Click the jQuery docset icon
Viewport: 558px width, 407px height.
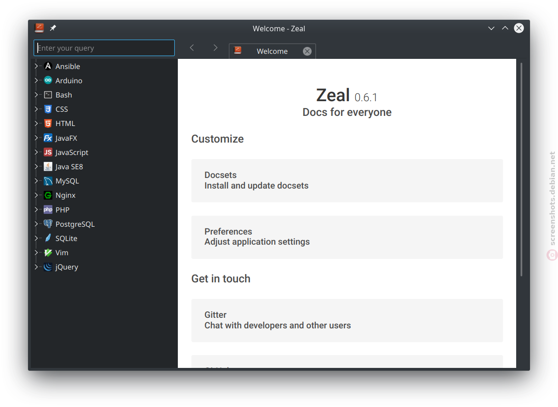48,267
